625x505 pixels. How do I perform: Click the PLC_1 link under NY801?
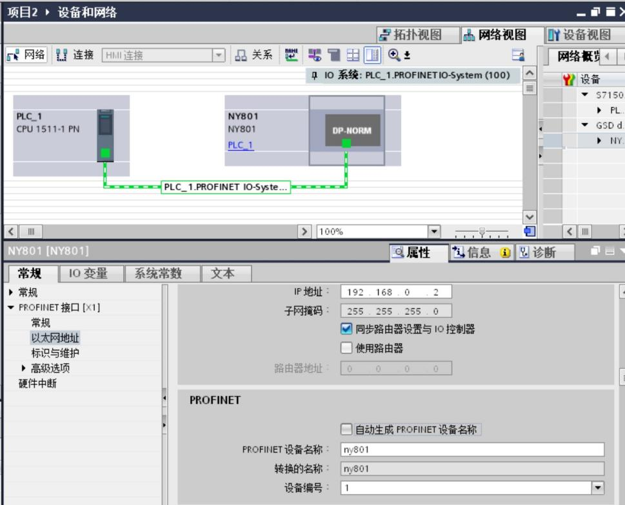[241, 144]
